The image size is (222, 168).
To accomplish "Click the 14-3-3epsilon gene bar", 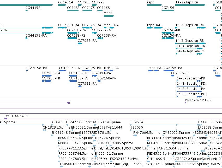I will point(190,5).
